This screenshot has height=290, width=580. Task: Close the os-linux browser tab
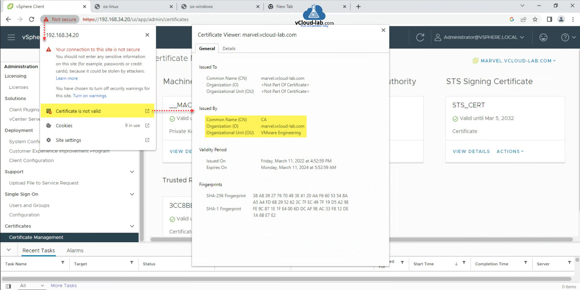pyautogui.click(x=171, y=6)
